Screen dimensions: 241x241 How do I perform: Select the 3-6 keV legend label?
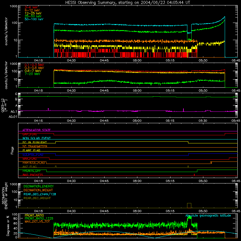pos(31,7)
